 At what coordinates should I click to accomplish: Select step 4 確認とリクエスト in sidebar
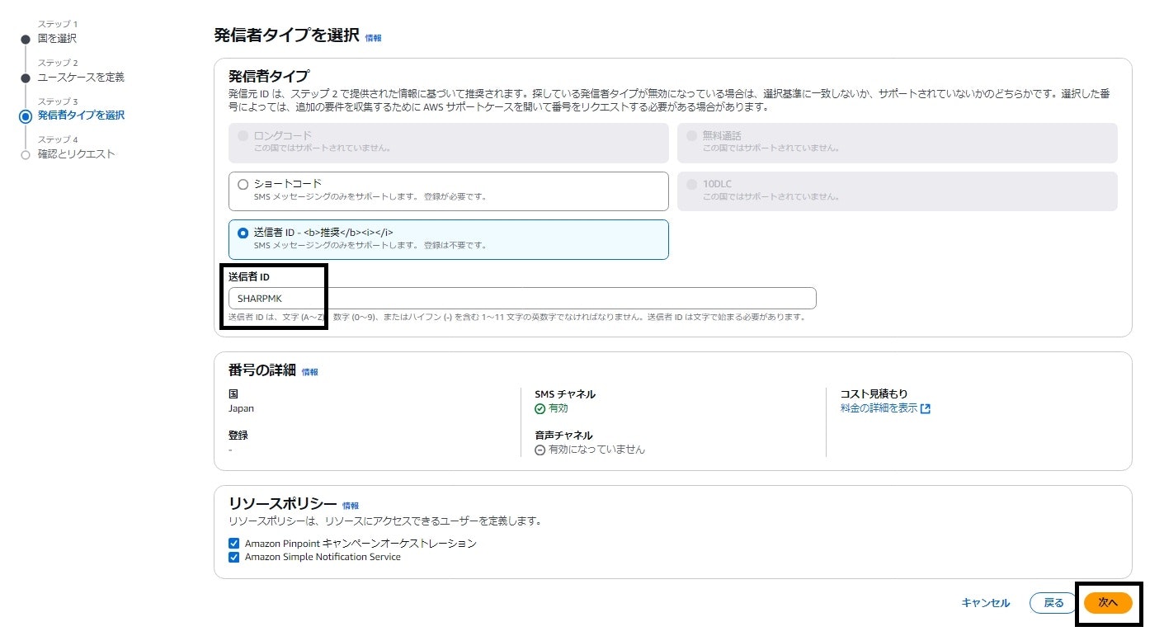click(76, 154)
